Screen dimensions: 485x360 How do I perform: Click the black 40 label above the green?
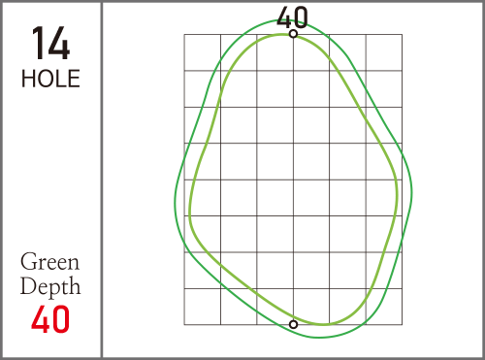pyautogui.click(x=292, y=17)
